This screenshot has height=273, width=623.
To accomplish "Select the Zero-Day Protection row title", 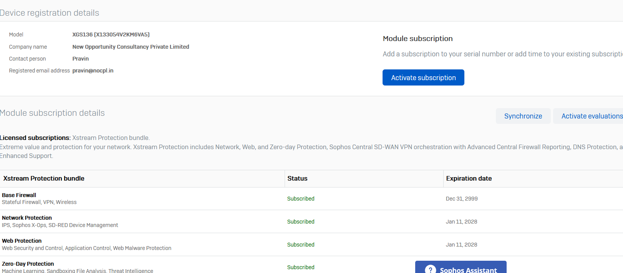I will 28,264.
